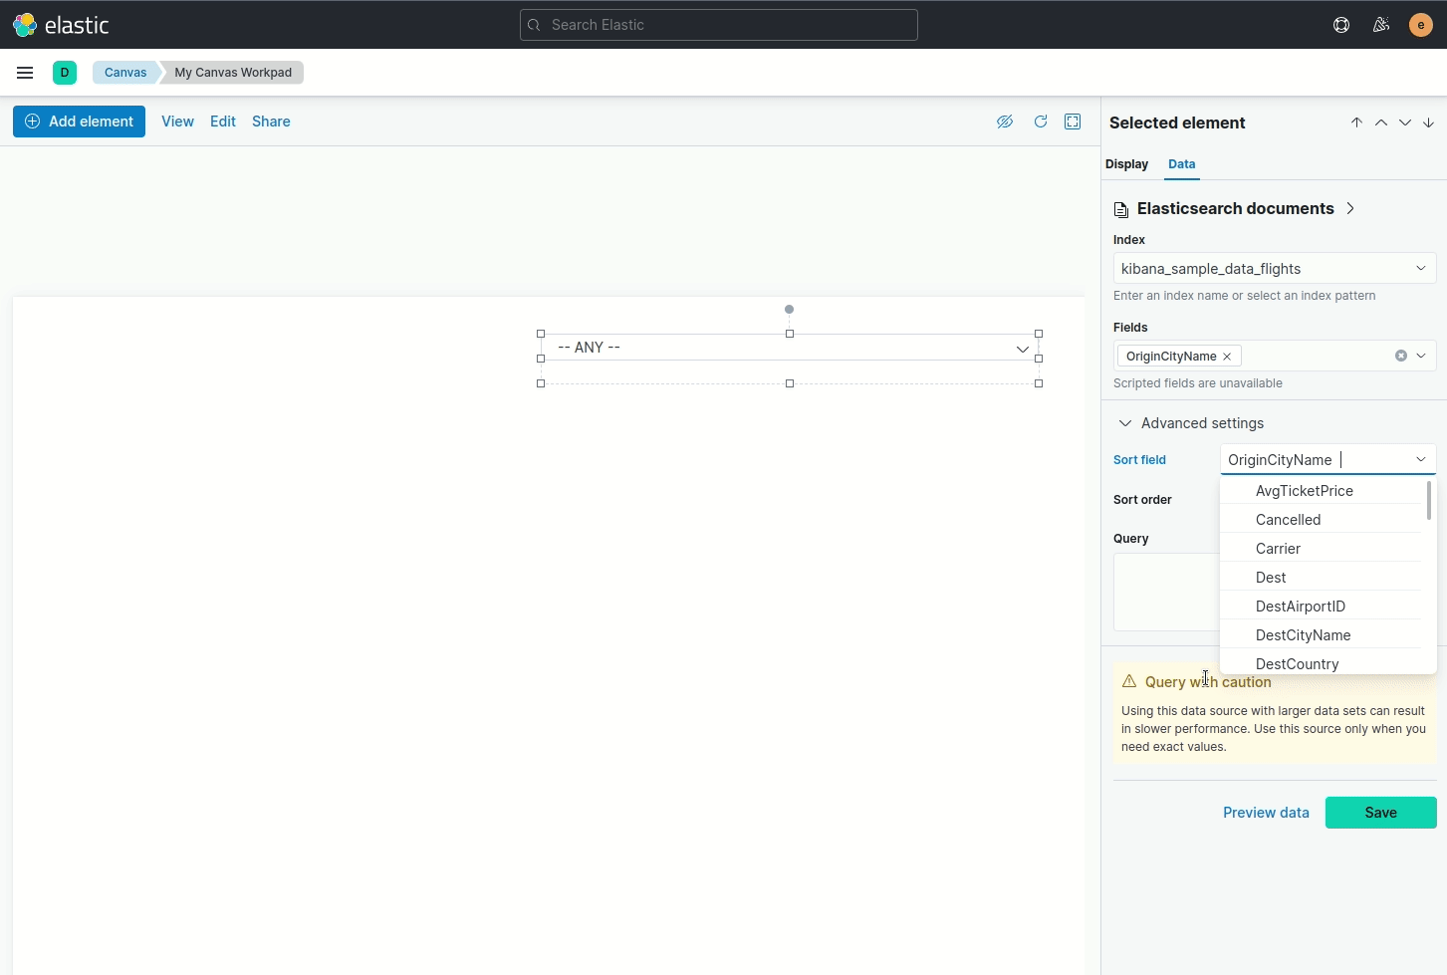Image resolution: width=1447 pixels, height=975 pixels.
Task: Send selected element backward one layer
Action: [x=1405, y=122]
